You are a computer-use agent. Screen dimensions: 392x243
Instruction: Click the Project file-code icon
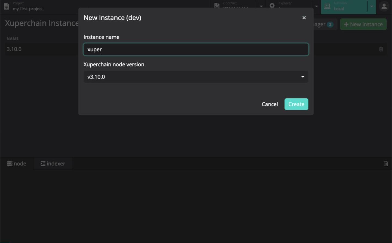point(7,6)
